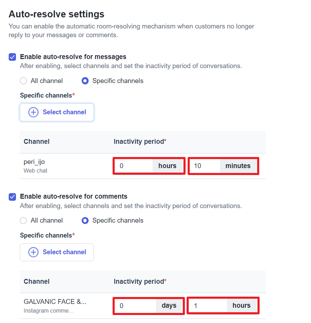Focus the days field for GALVANIC FACE
Viewport: 311px width, 323px height.
pos(136,306)
